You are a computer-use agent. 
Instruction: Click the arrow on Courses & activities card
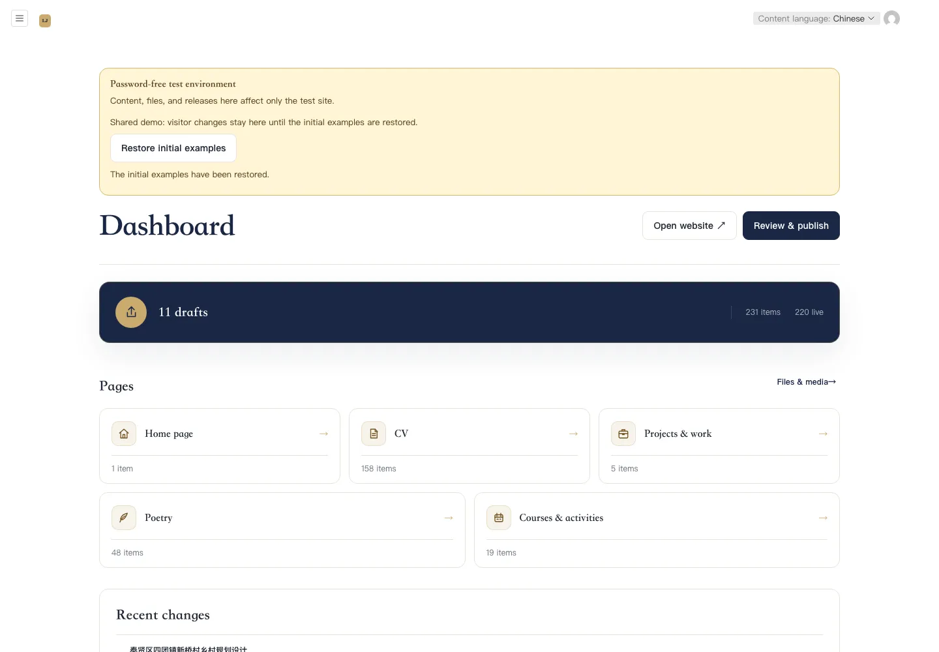823,518
